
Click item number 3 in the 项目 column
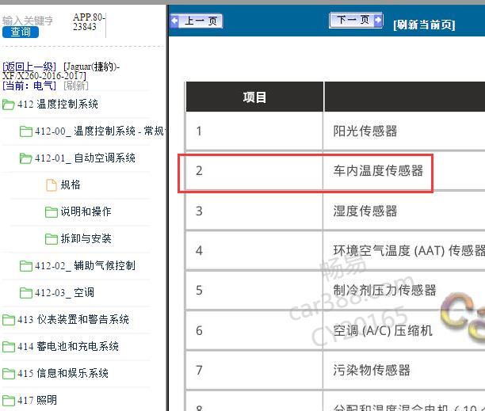[199, 211]
